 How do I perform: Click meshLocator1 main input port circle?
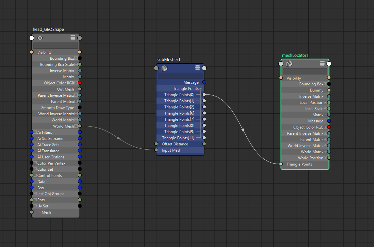pos(281,64)
